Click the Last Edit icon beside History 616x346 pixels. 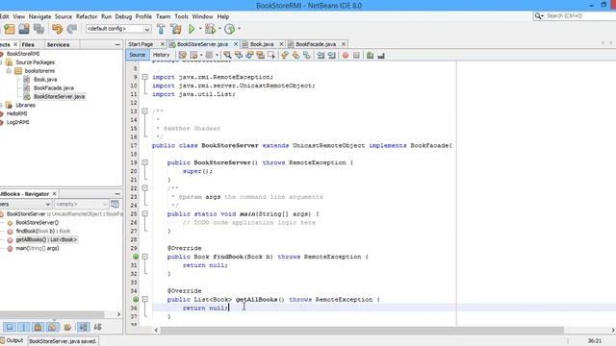click(182, 56)
